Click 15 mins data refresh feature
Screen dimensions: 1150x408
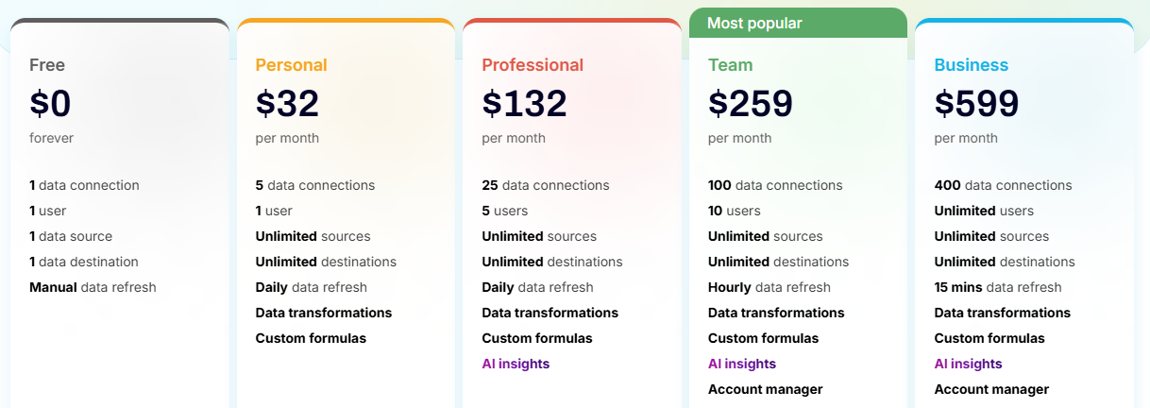coord(998,287)
